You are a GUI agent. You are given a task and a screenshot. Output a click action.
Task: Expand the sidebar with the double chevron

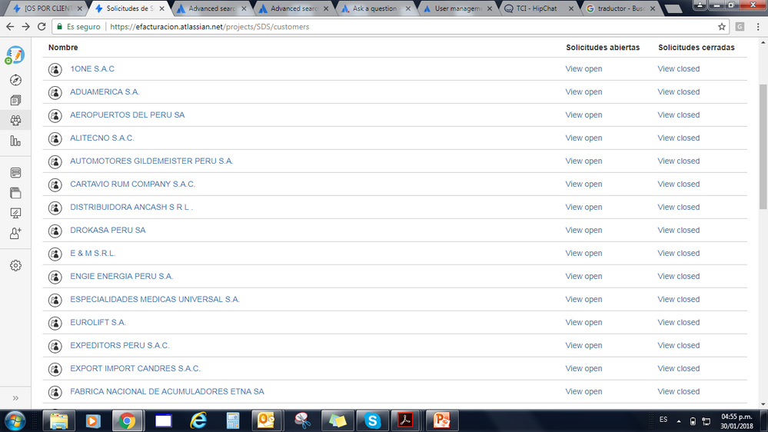click(15, 398)
